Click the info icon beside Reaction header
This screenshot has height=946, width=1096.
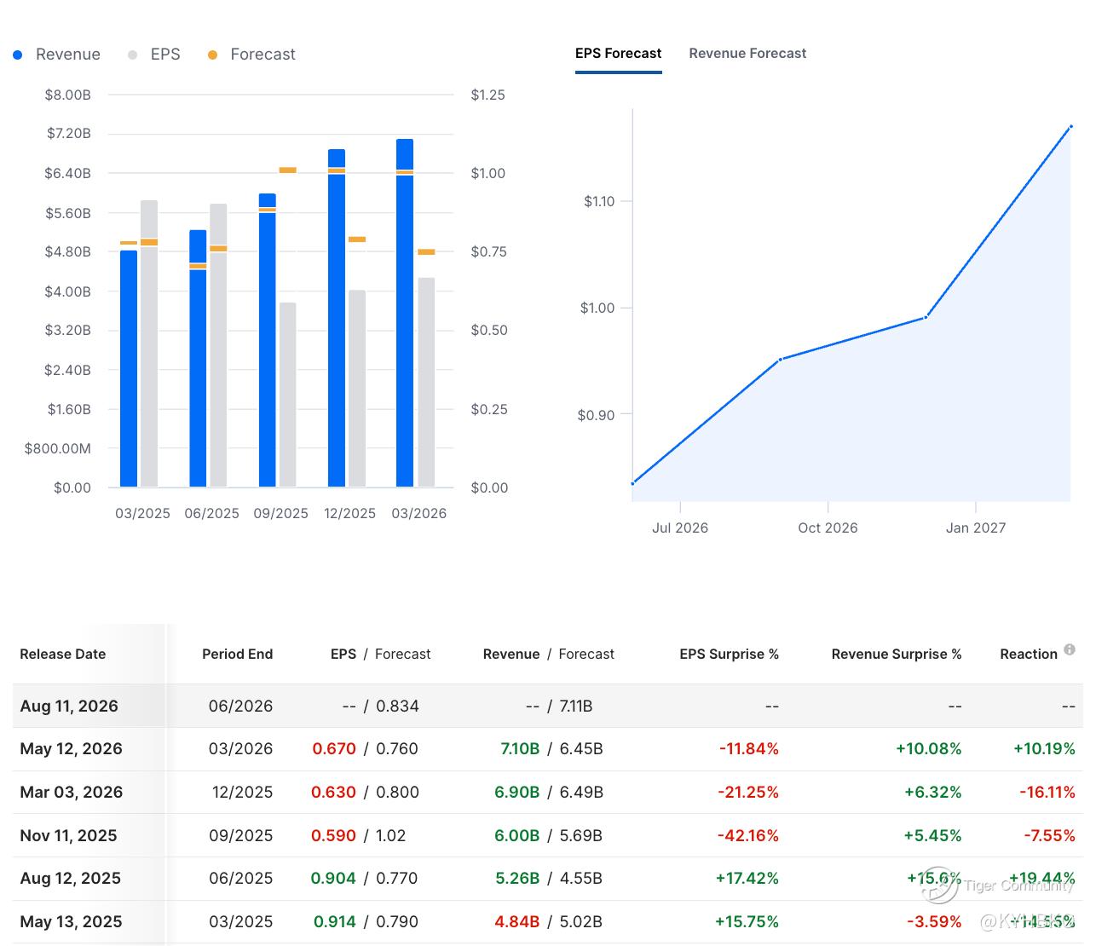(1070, 650)
